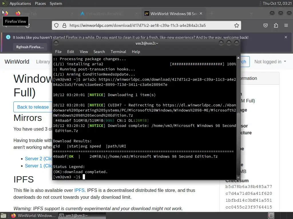Click the Download Results: line in terminal

pyautogui.click(x=72, y=141)
